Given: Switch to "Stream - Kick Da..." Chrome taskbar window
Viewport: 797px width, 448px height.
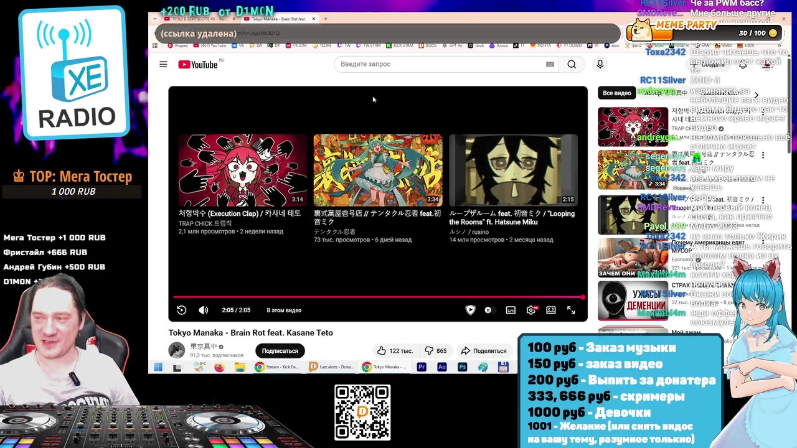Looking at the screenshot, I should point(278,367).
